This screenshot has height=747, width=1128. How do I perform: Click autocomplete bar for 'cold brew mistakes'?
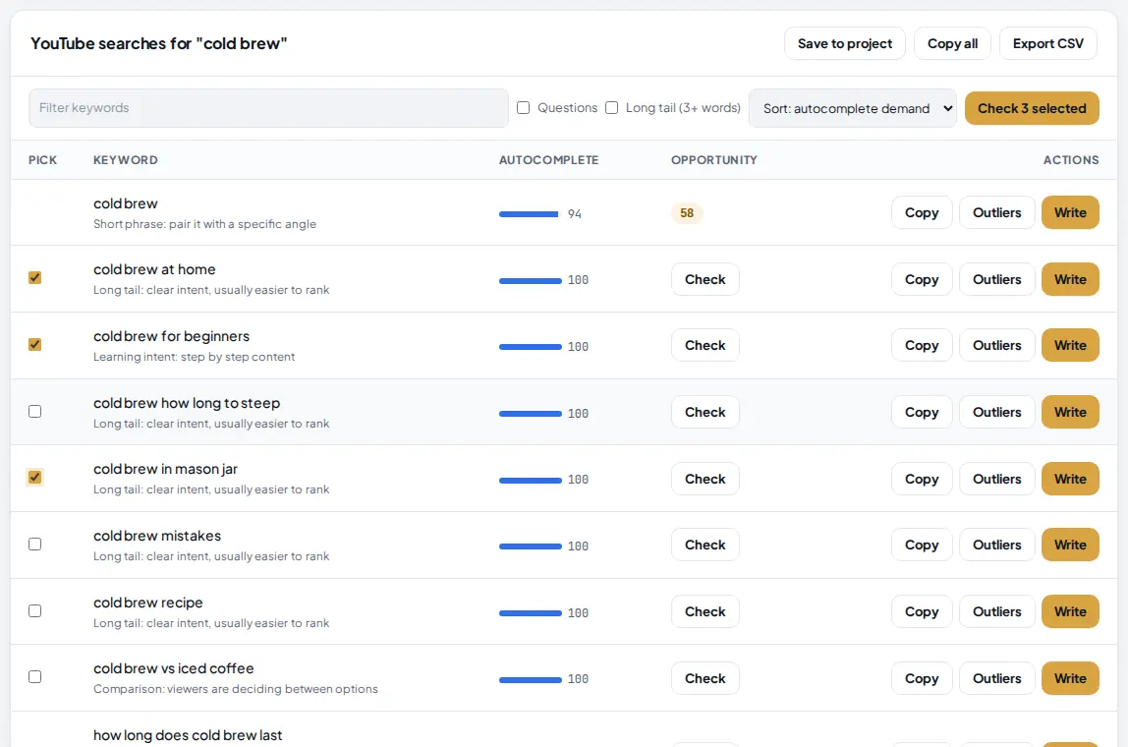pos(531,546)
